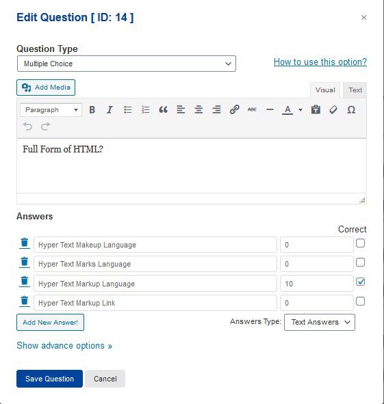Toggle italic text formatting

[x=110, y=110]
